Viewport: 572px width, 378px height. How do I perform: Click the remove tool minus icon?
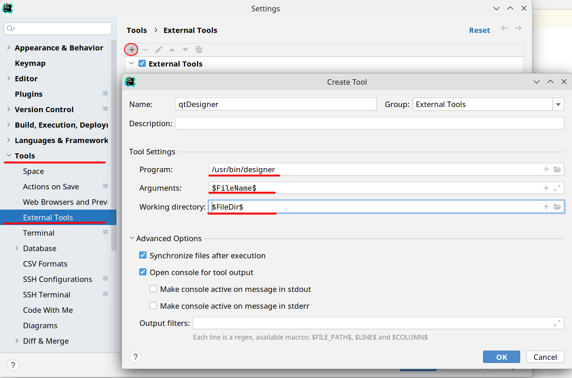145,50
